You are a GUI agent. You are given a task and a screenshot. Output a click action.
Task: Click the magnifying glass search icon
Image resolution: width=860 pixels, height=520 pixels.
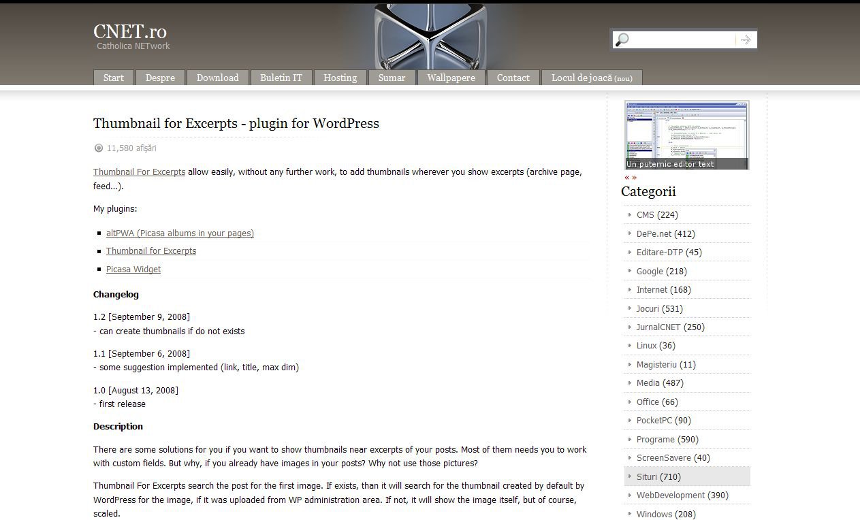point(622,40)
